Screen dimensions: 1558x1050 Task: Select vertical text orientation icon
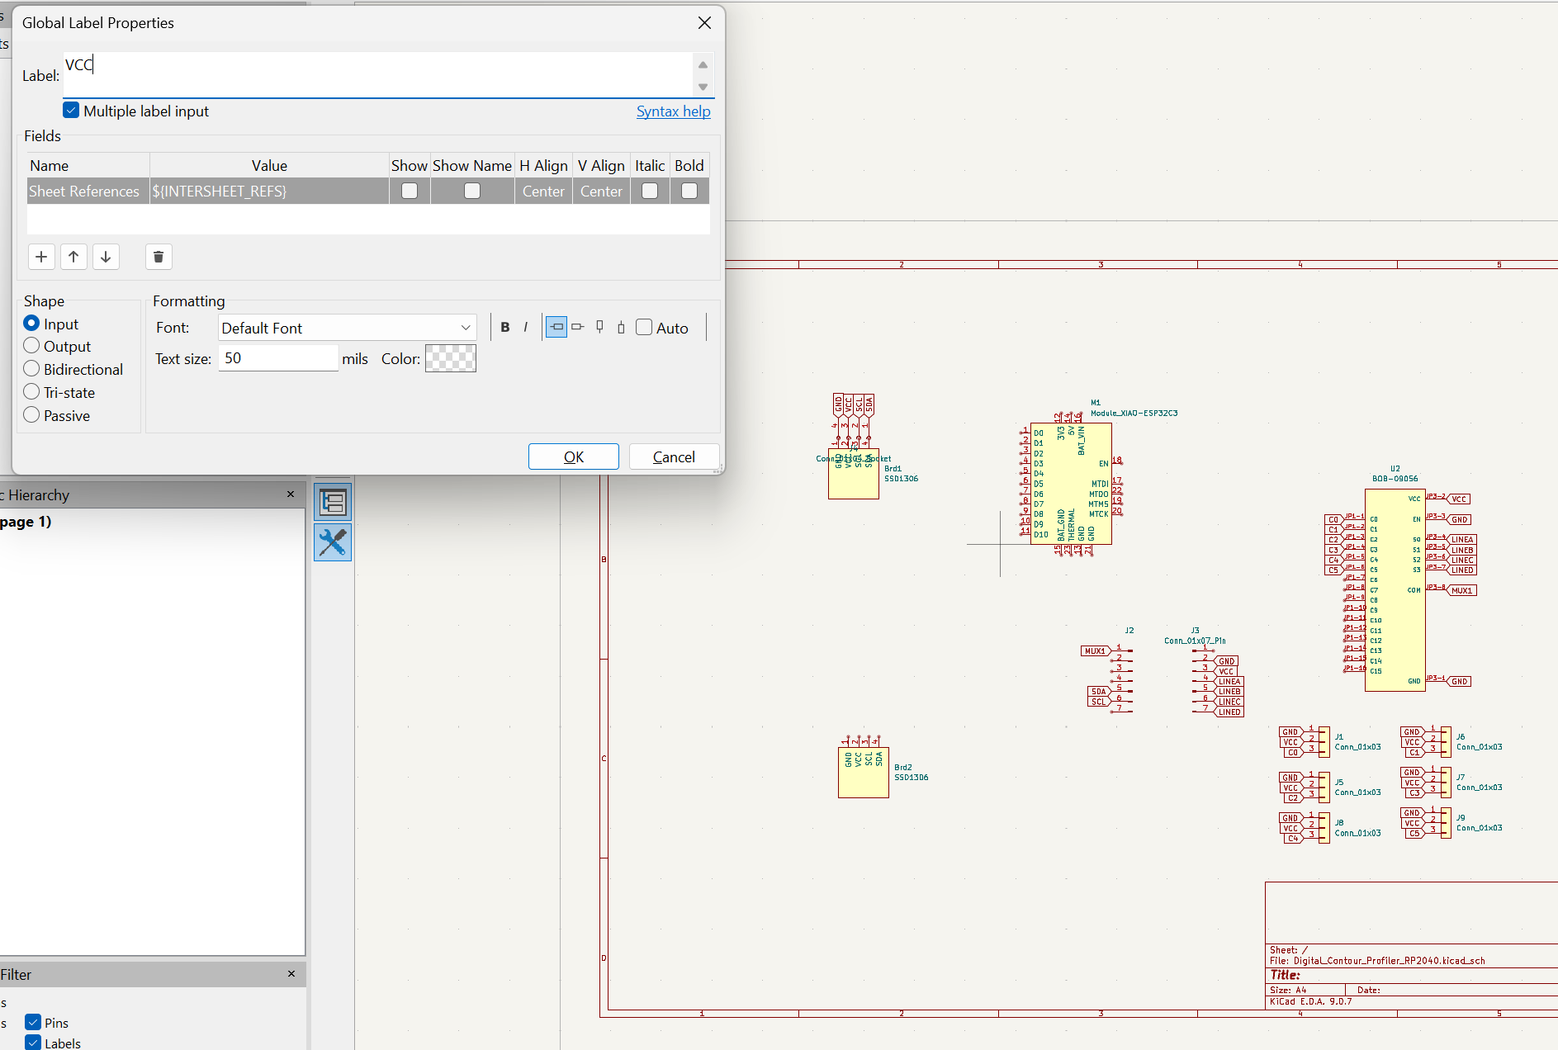point(599,327)
